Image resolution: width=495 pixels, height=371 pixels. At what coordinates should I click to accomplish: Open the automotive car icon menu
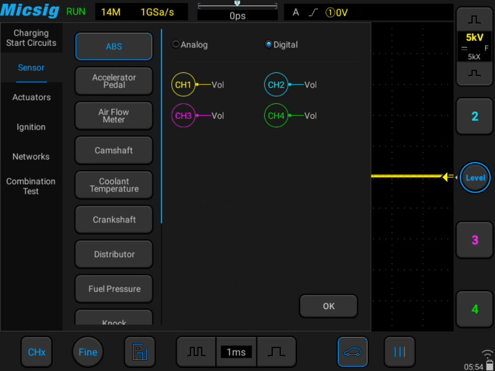point(352,352)
